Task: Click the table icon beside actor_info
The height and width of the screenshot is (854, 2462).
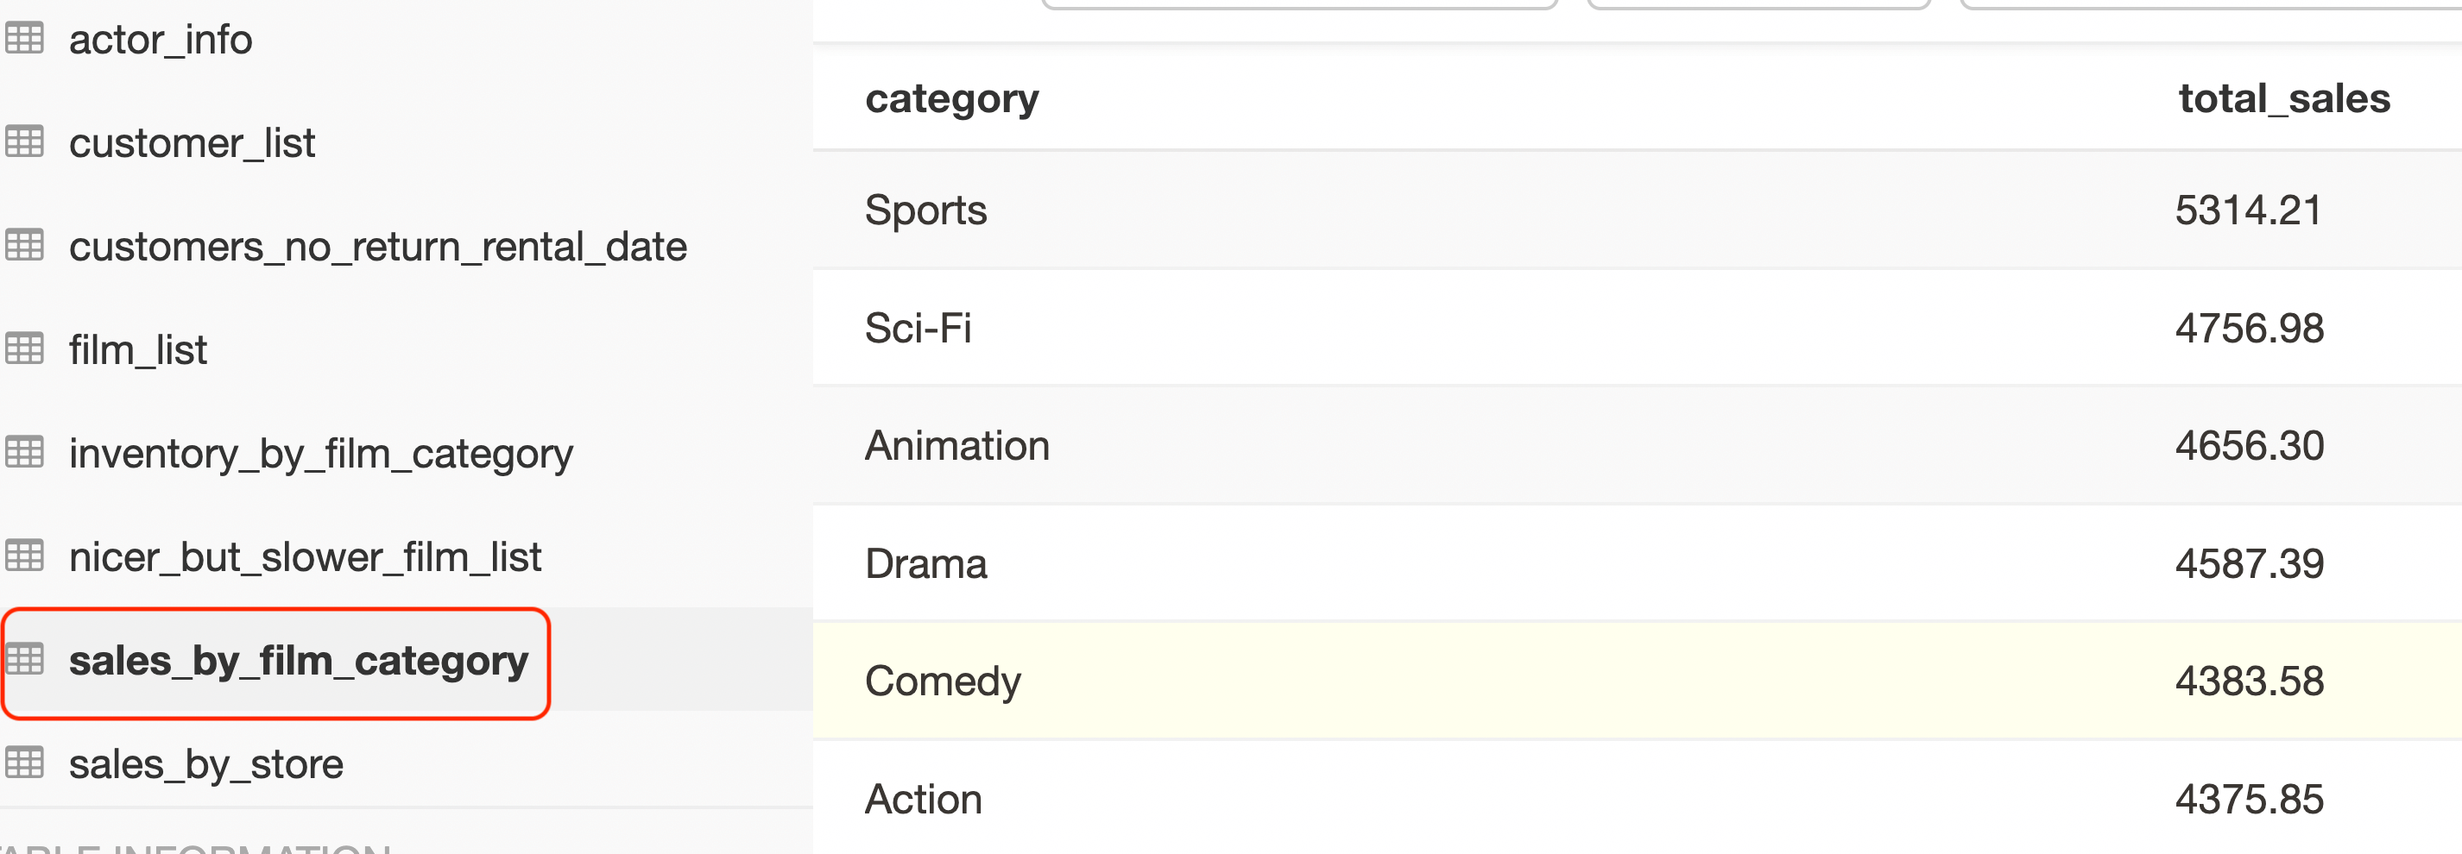Action: pos(28,39)
